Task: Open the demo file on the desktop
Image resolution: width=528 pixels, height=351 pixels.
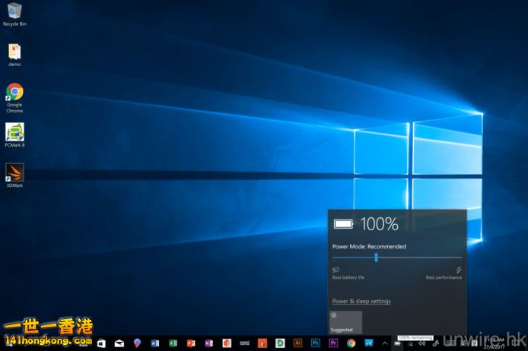Action: [14, 55]
